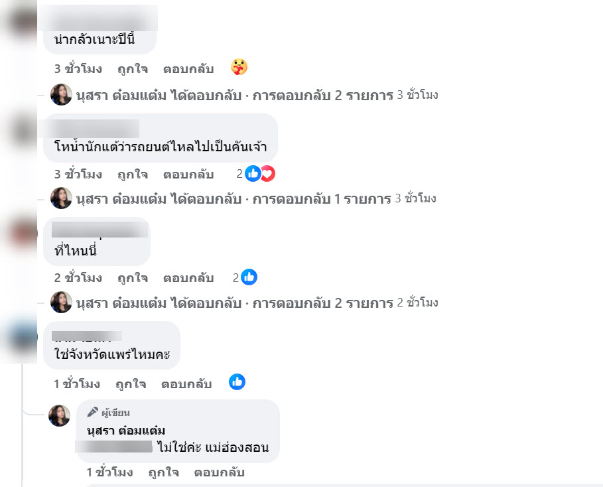Like the author's 'ไม่ใช่ค่ะ แม่ฮ่องสอน' reply

[163, 472]
